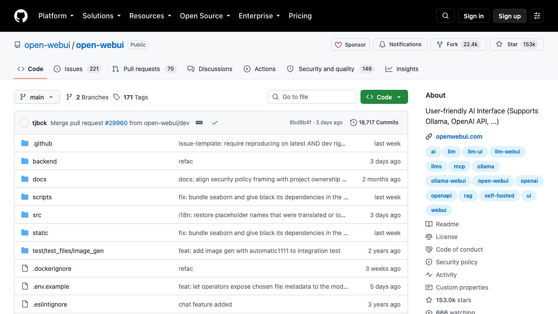Visit openwebui.com website link
The height and width of the screenshot is (314, 558).
point(459,137)
